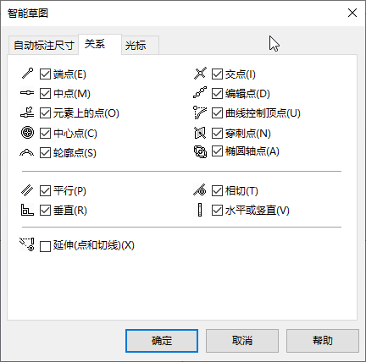This screenshot has height=362, width=366.
Task: Click the 取消 button
Action: click(242, 341)
